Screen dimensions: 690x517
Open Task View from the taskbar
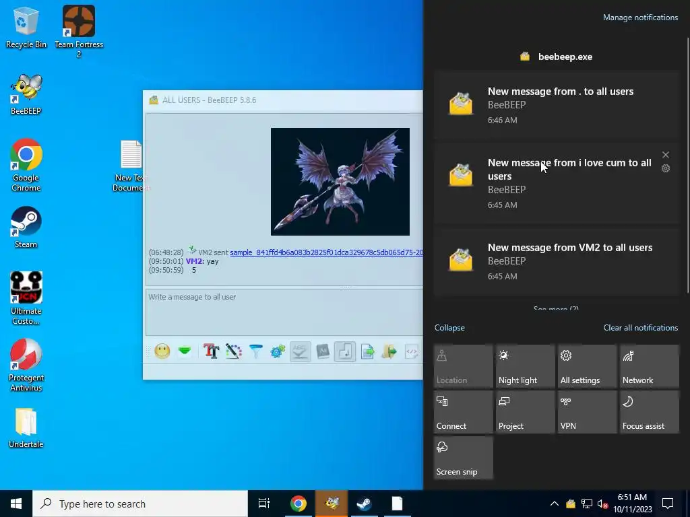tap(264, 504)
